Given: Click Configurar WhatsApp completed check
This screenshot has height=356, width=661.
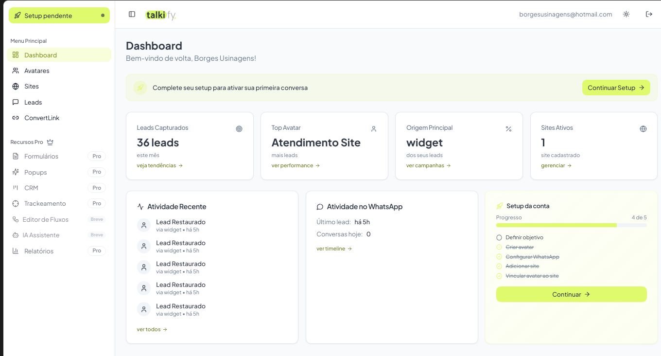Looking at the screenshot, I should (x=499, y=257).
